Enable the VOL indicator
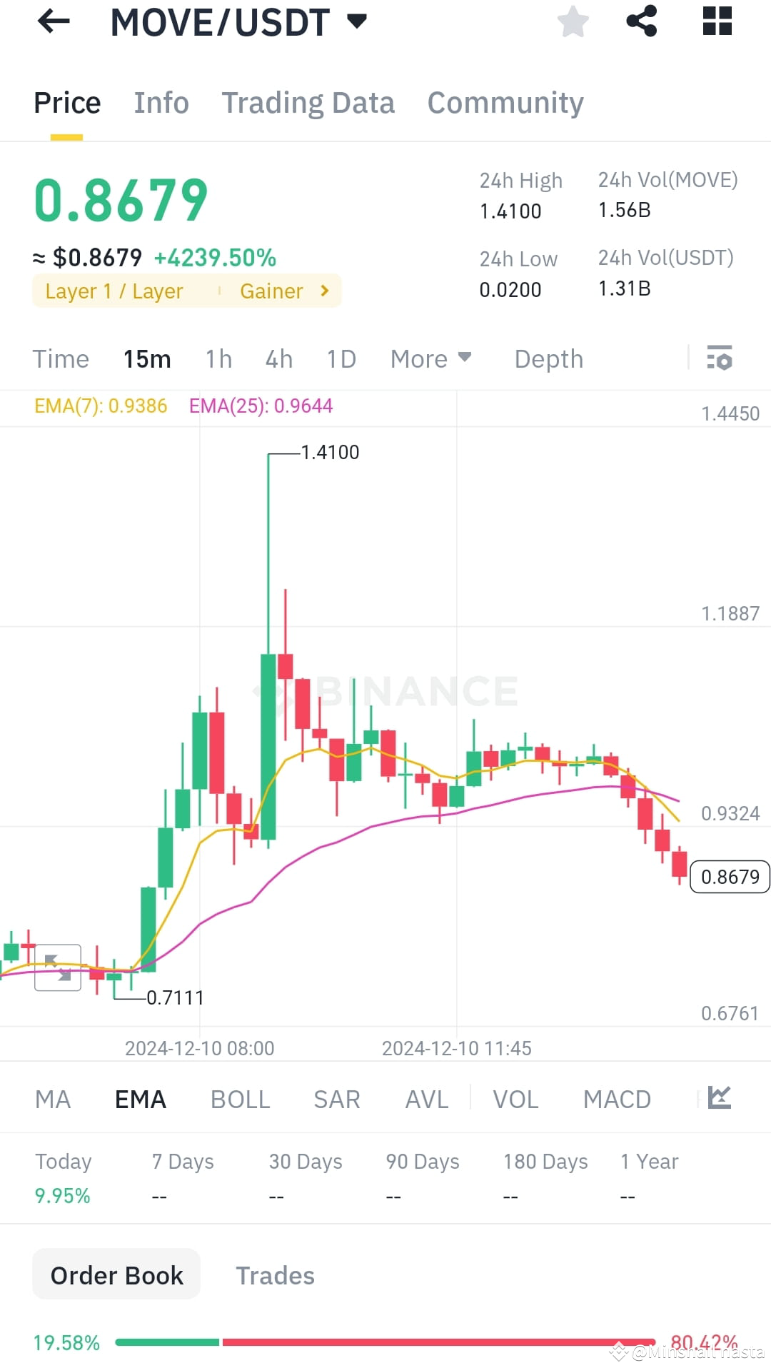771x1368 pixels. tap(515, 1098)
